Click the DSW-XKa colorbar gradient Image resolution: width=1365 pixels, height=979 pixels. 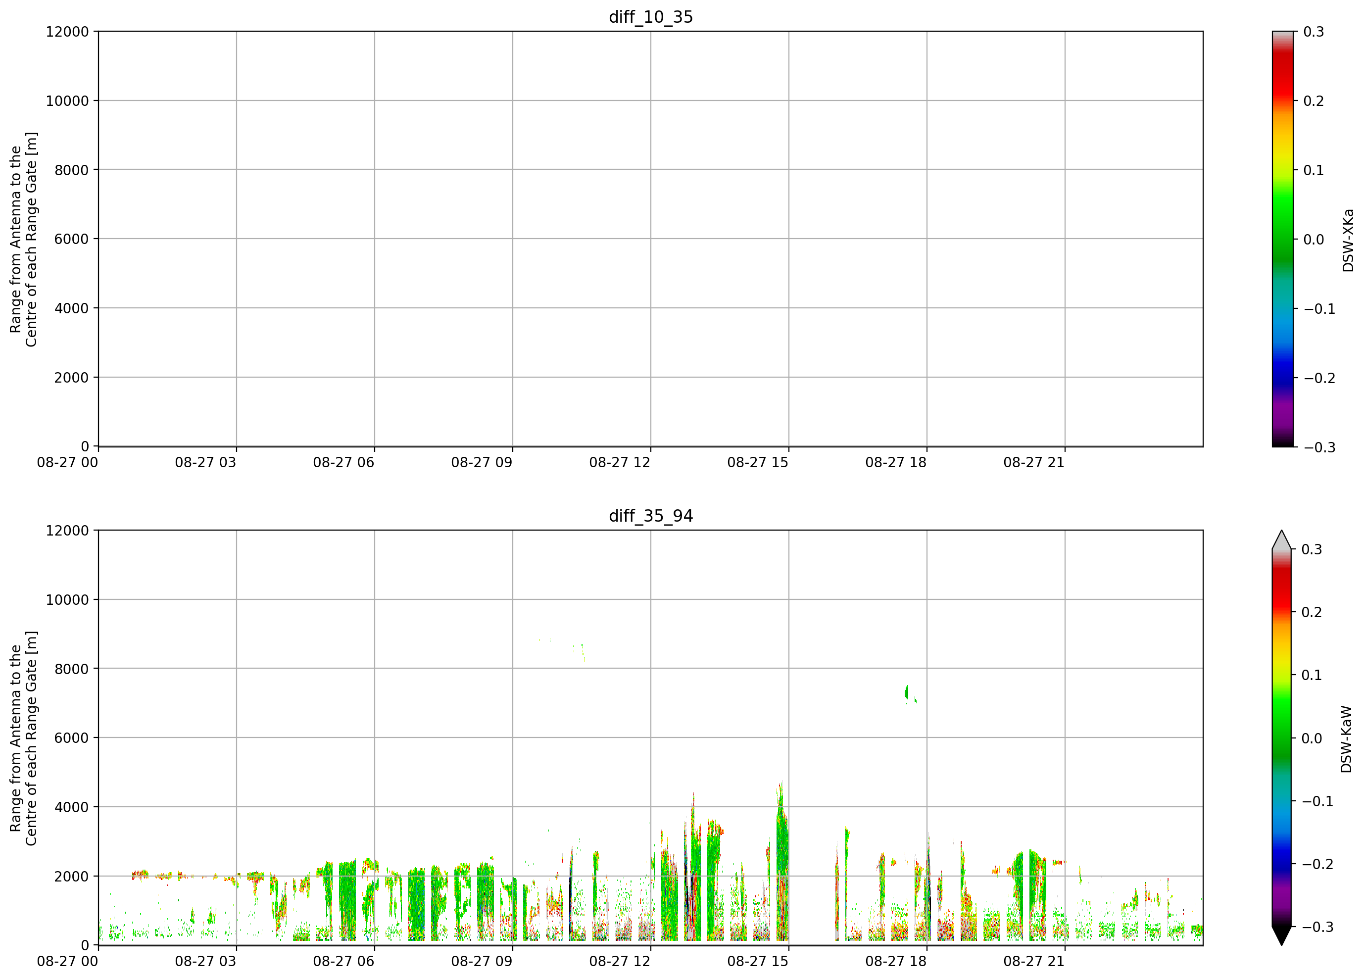click(x=1282, y=239)
